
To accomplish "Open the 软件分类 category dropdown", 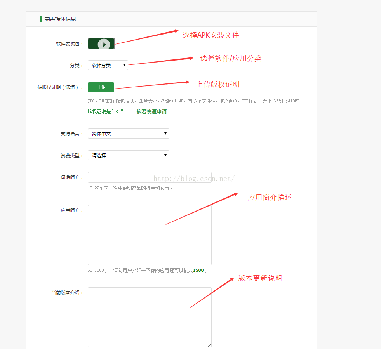I will pos(108,65).
